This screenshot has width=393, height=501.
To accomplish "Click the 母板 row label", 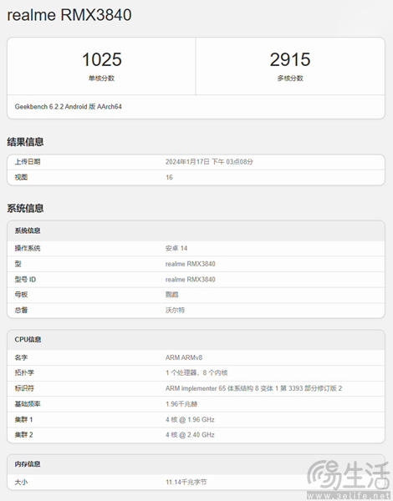I will point(21,295).
